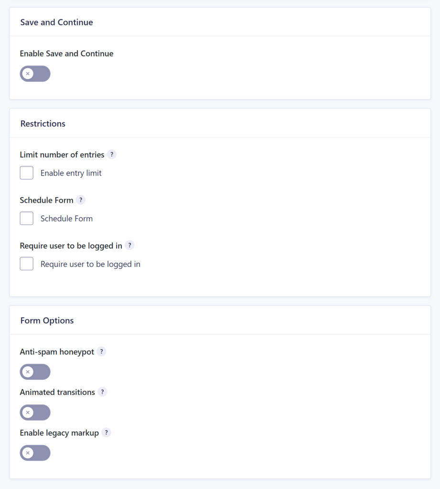Turn on the Anti-spam honeypot switch

(x=35, y=372)
